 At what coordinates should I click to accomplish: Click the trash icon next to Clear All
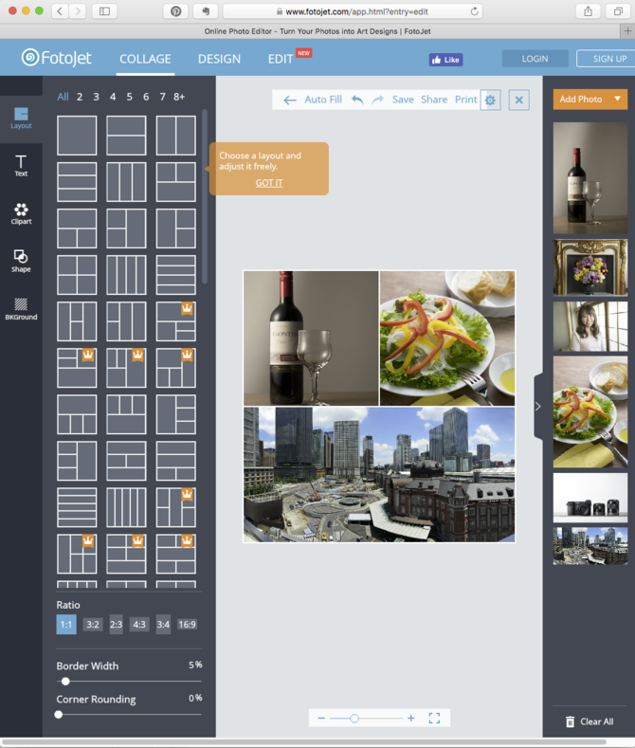tap(571, 721)
